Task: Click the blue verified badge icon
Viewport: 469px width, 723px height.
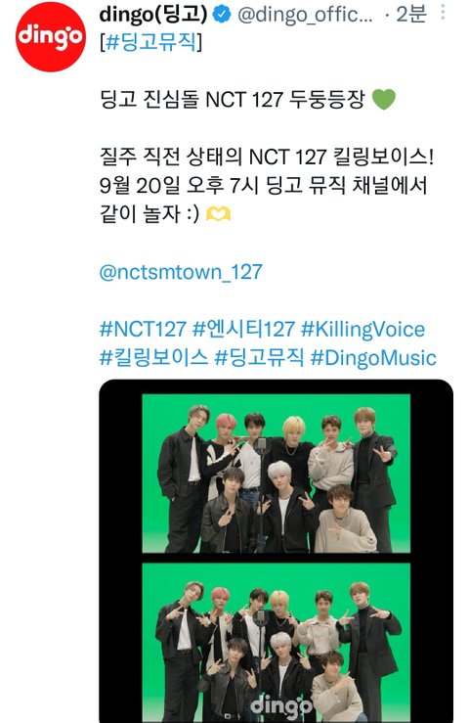Action: tap(222, 15)
